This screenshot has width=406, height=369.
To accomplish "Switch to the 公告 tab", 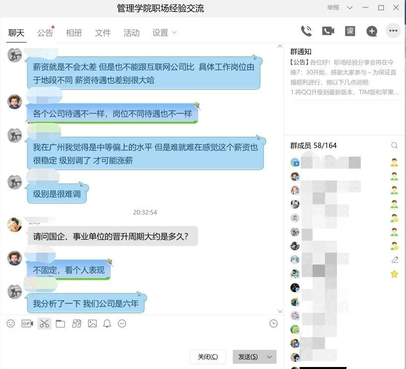I will 45,33.
